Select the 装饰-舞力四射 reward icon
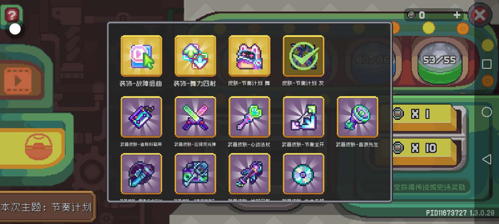The image size is (499, 224). (195, 56)
